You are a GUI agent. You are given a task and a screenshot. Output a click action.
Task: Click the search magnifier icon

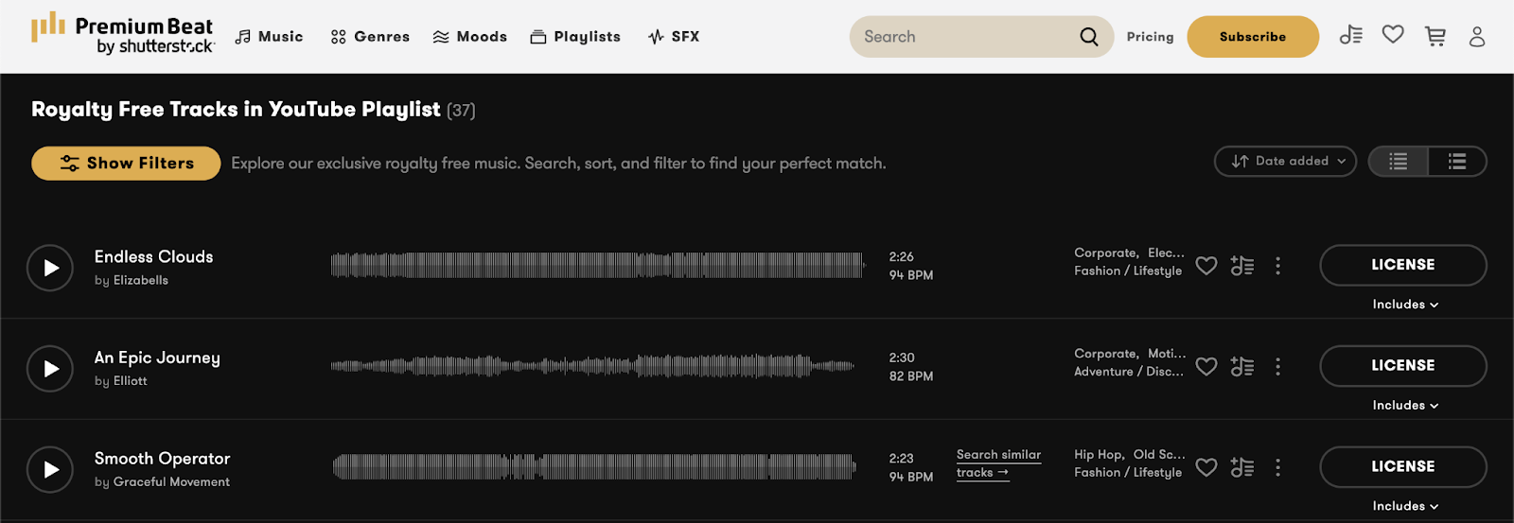point(1089,37)
